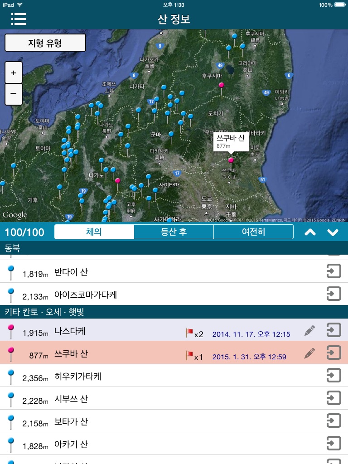
Task: Tap pink pin in 나스다케 row
Action: point(11,331)
